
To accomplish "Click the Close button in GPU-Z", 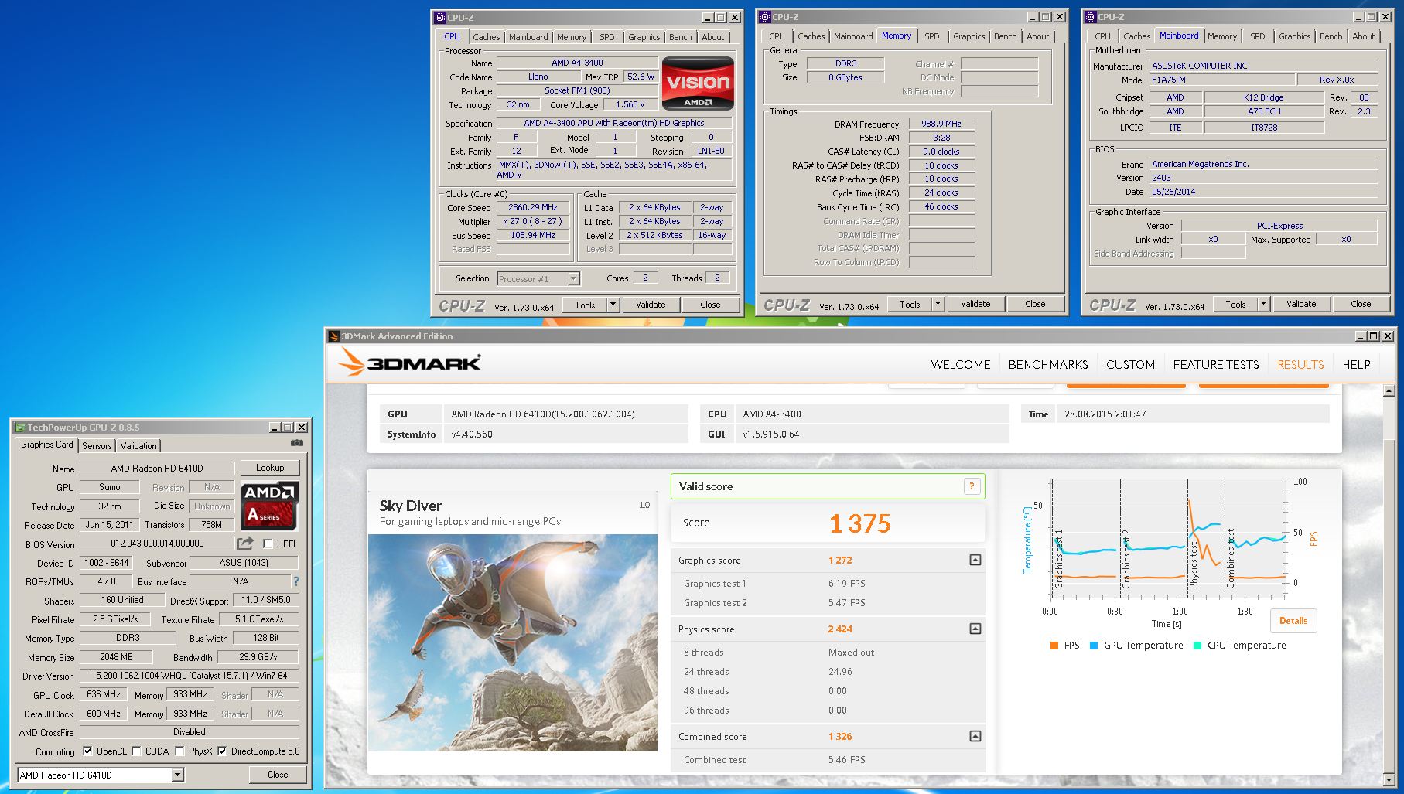I will point(278,775).
